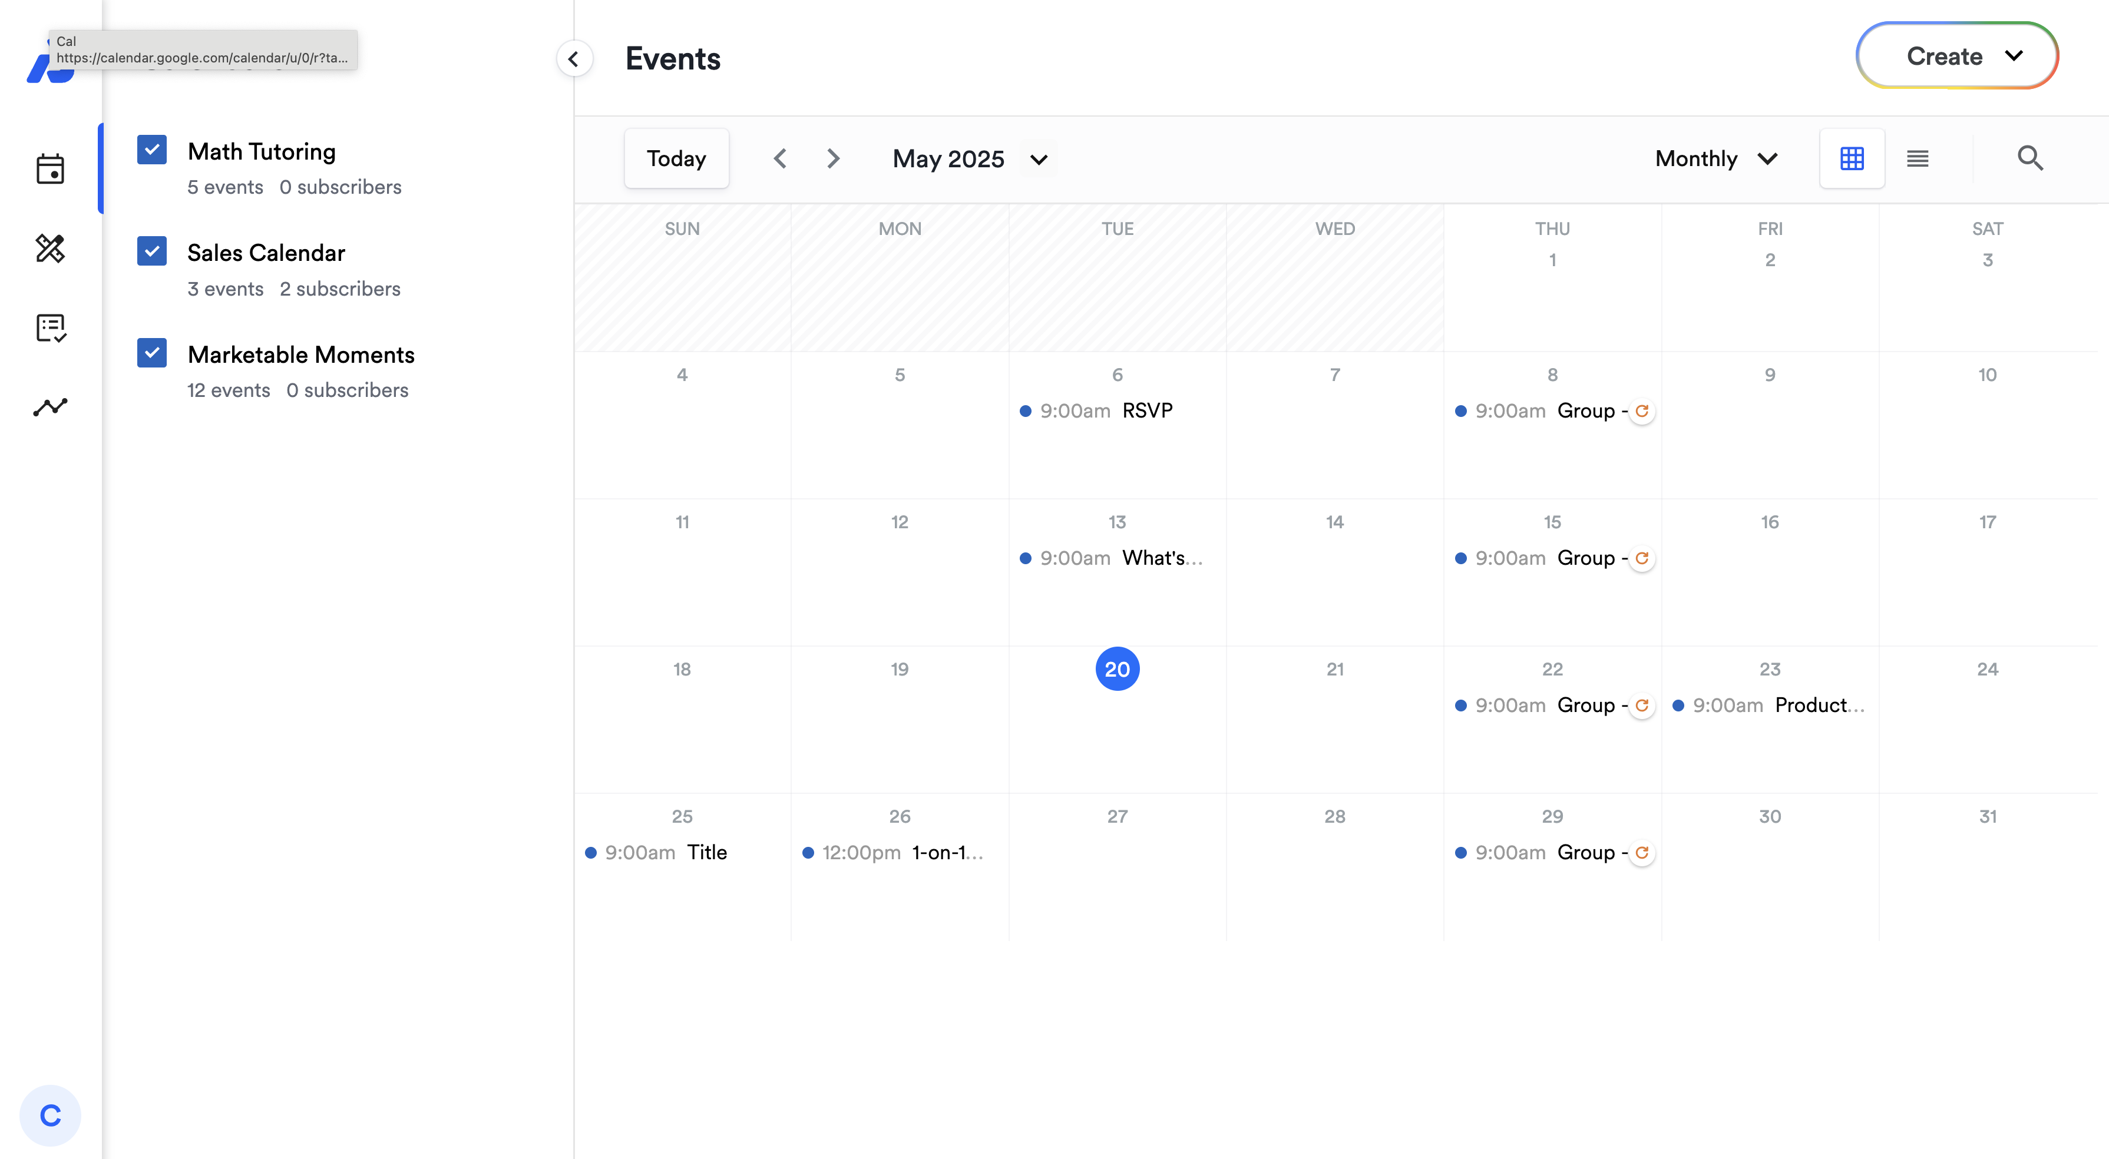The width and height of the screenshot is (2109, 1159).
Task: Open the RSVP event on May 6
Action: 1146,411
